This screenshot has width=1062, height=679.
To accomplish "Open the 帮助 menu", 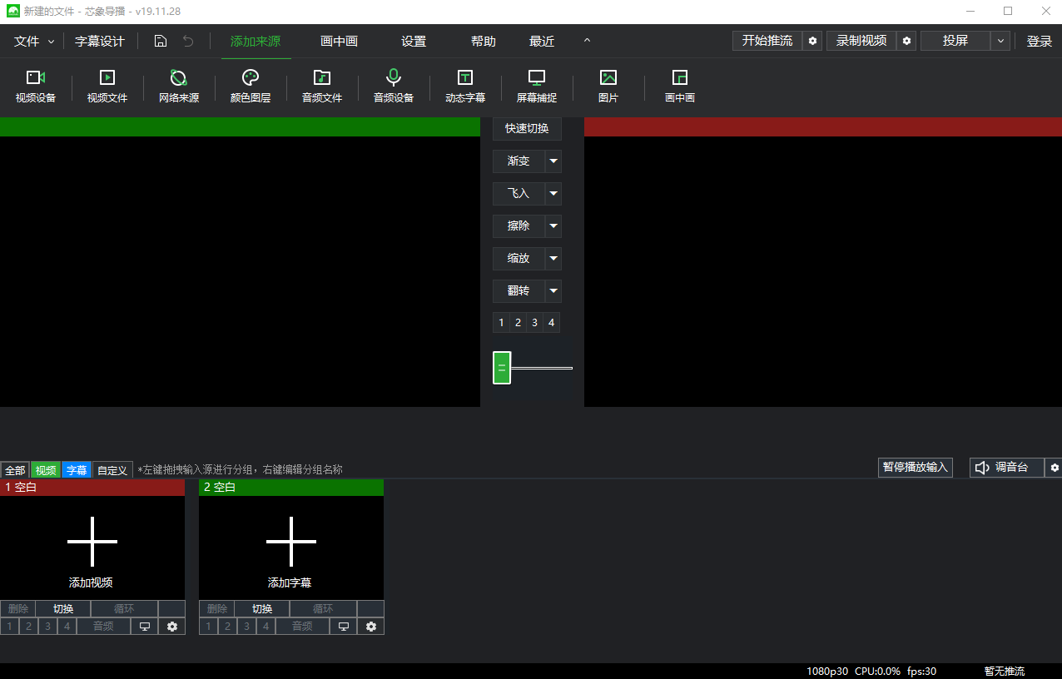I will pos(484,42).
